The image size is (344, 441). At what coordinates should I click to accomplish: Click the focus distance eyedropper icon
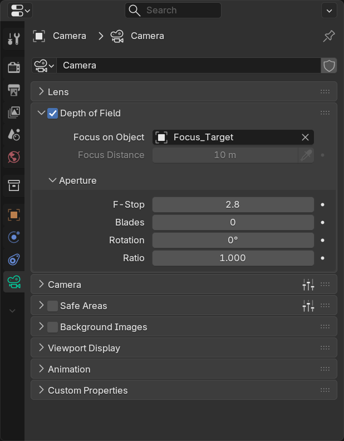point(306,155)
